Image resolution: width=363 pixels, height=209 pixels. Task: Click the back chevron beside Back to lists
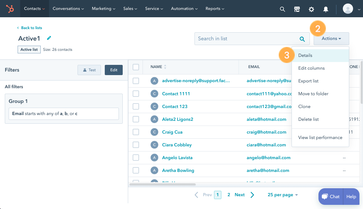(x=18, y=28)
